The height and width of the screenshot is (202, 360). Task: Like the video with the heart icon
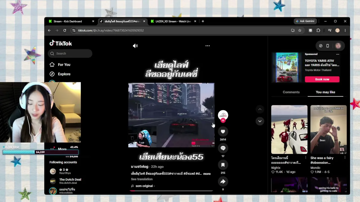223,132
